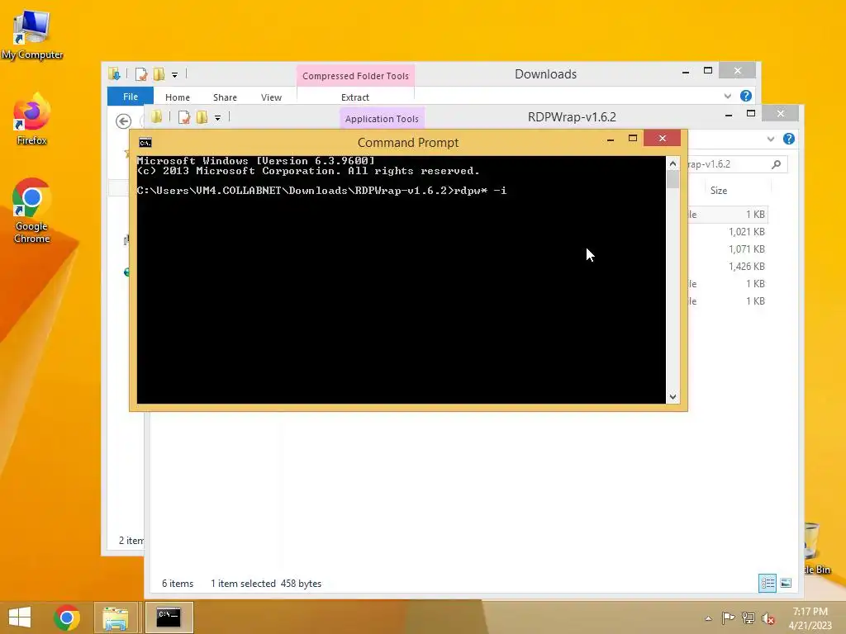Open File Explorer from taskbar
This screenshot has height=634, width=846.
point(116,617)
